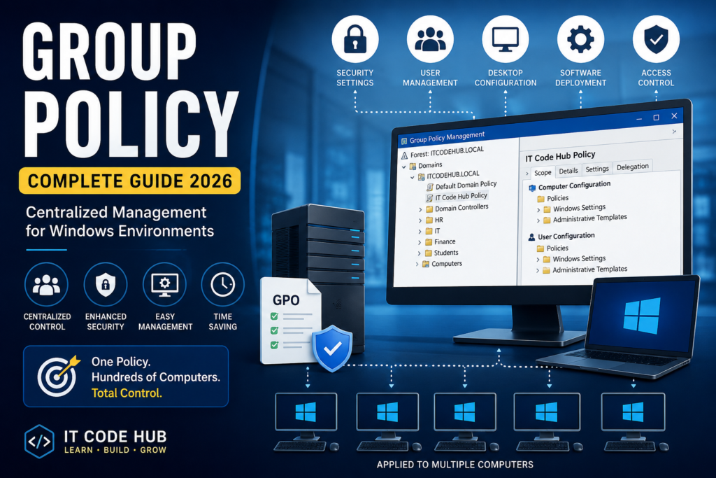716x478 pixels.
Task: Click the Domains node icon
Action: (x=413, y=166)
